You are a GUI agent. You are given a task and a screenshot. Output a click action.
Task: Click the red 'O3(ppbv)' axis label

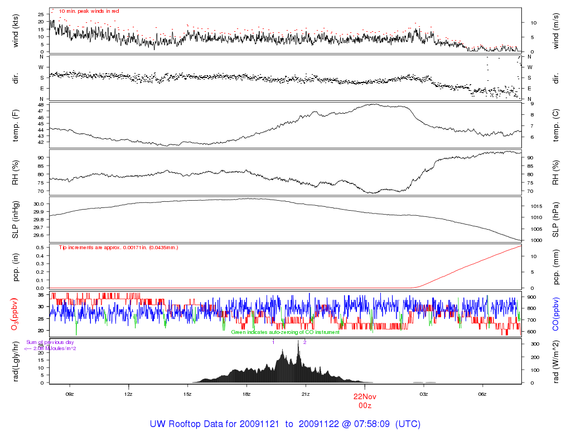point(14,314)
